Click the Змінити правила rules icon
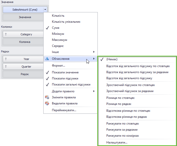177x146 pixels. click(x=47, y=97)
